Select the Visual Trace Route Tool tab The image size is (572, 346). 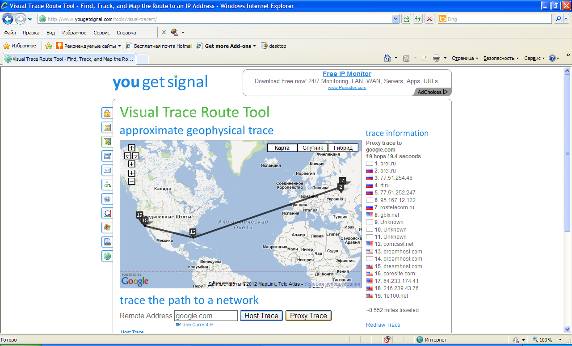pos(69,59)
